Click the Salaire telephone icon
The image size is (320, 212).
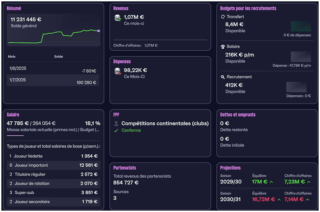tap(223, 47)
